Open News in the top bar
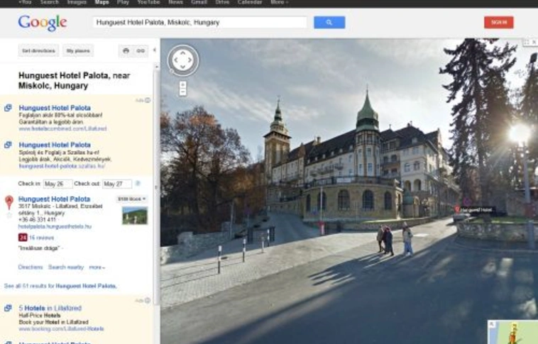The image size is (538, 344). 176,2
